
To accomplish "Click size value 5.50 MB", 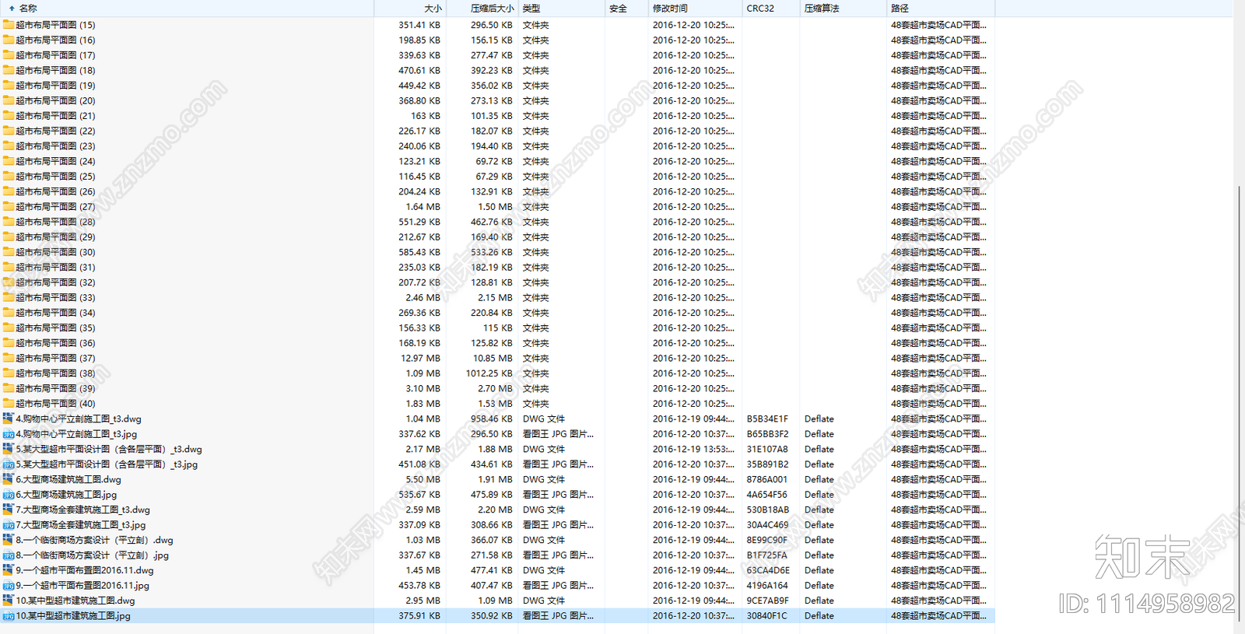I will point(423,479).
